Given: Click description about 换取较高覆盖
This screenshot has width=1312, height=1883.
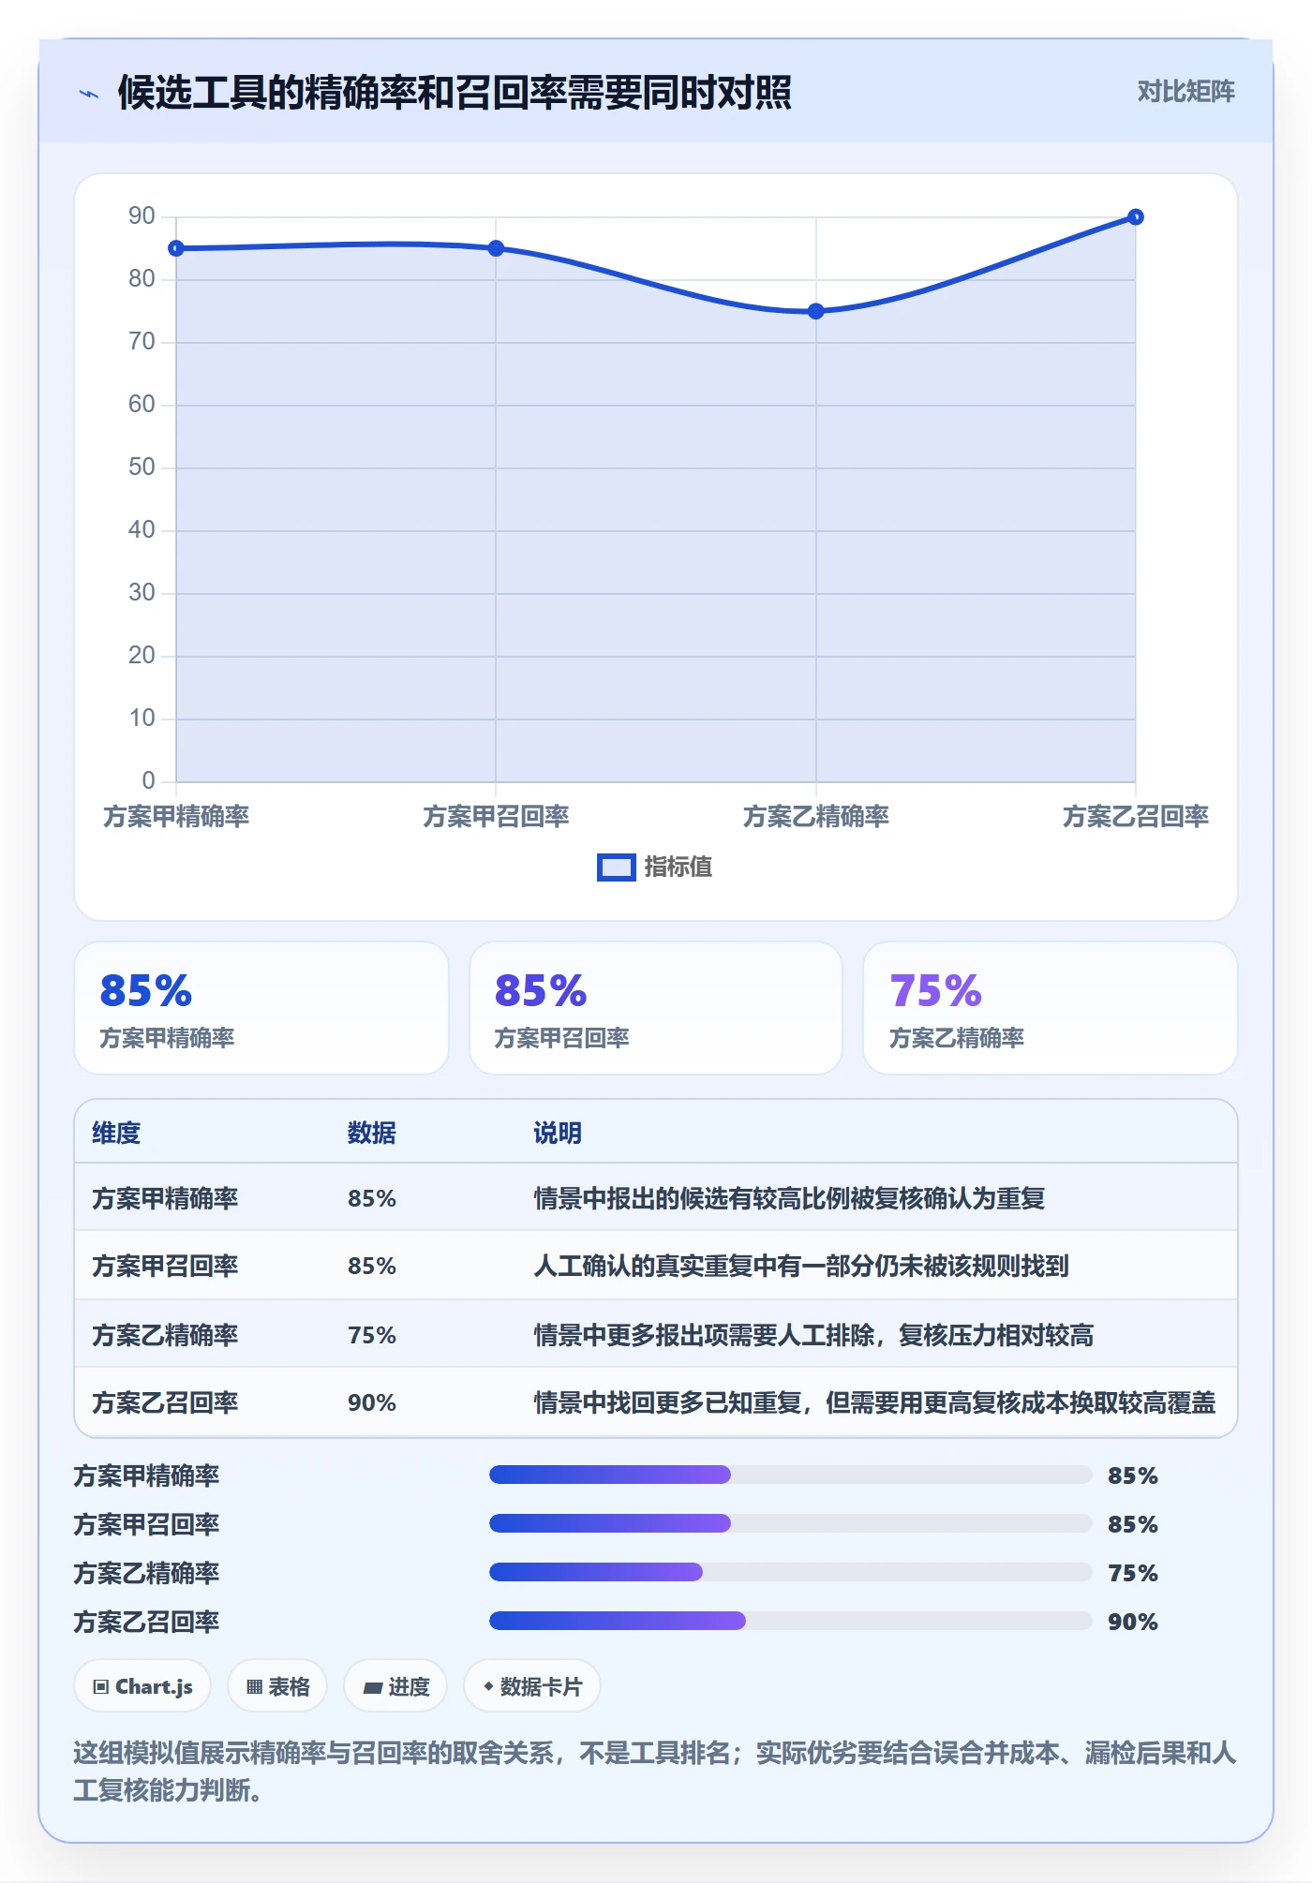Looking at the screenshot, I should pyautogui.click(x=874, y=1403).
